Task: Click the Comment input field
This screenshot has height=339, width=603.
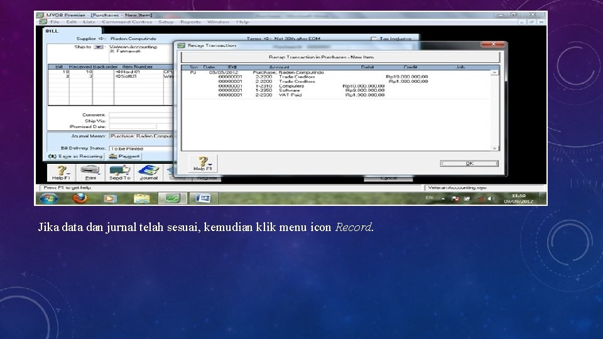Action: click(x=141, y=115)
